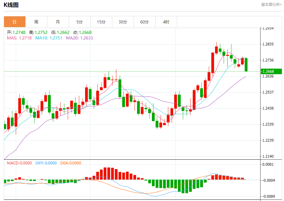
Task: Click the MACD:0.0000 label
Action: 19,163
